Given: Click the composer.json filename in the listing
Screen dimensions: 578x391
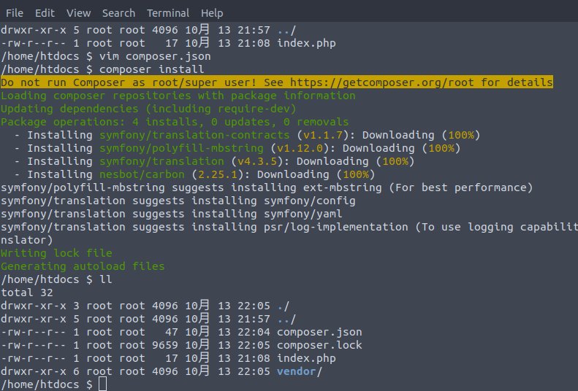Looking at the screenshot, I should tap(319, 332).
